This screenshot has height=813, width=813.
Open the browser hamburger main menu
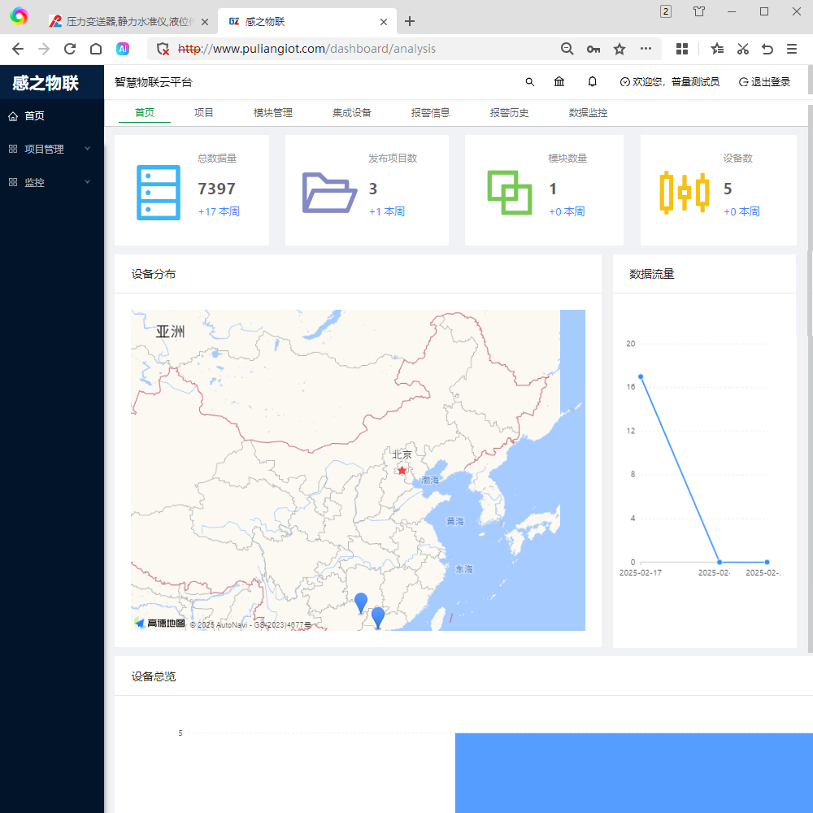click(x=791, y=49)
